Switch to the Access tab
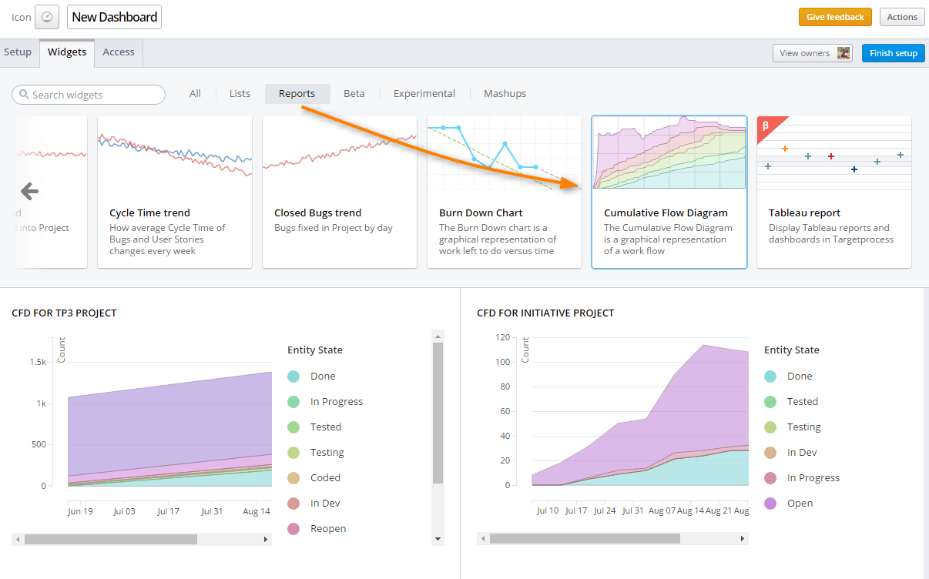 click(x=118, y=52)
